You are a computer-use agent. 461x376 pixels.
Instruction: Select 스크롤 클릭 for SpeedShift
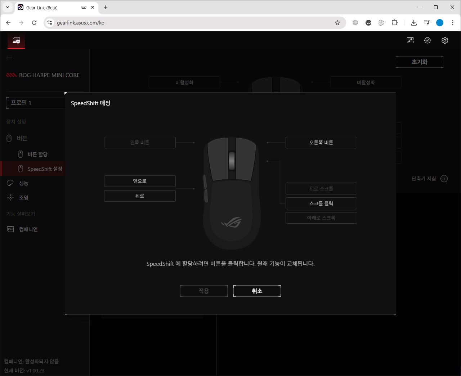321,203
